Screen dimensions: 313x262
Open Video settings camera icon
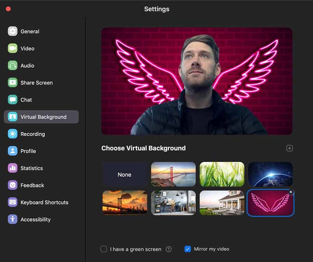point(13,48)
